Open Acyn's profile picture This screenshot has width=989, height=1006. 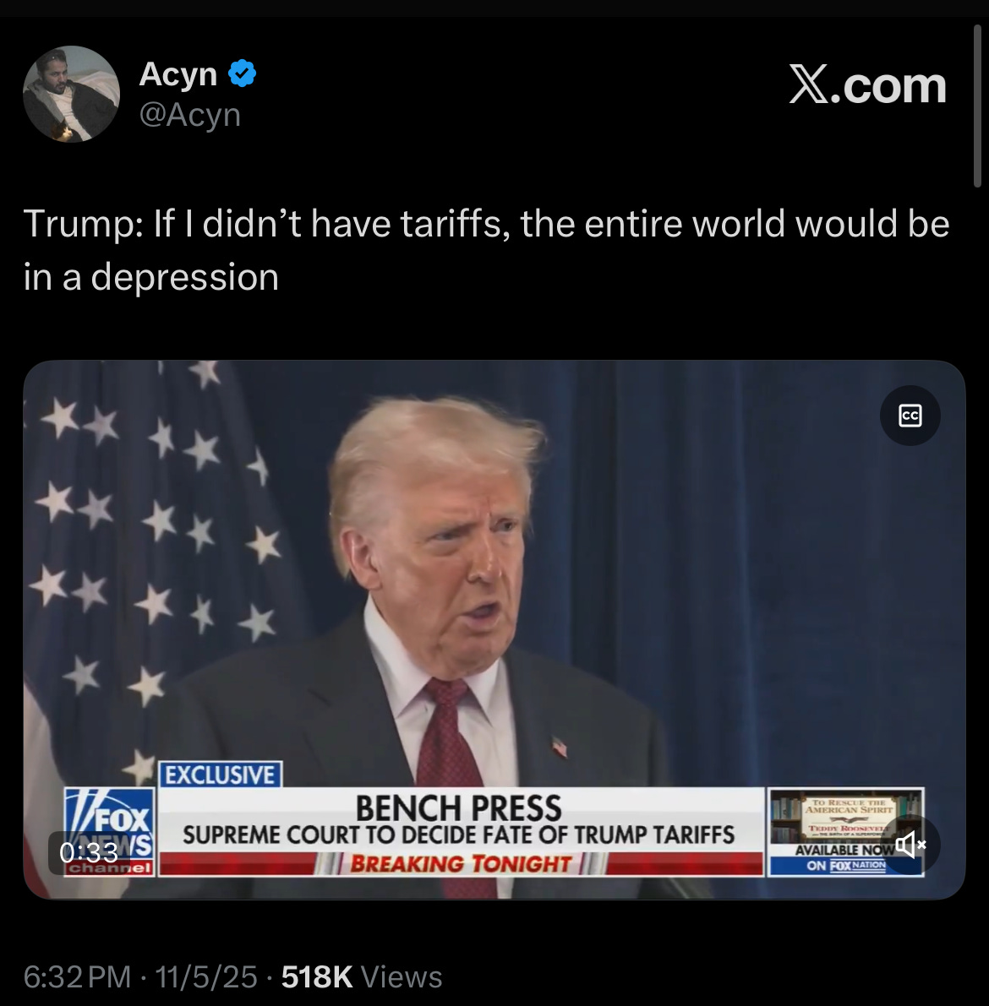[x=71, y=94]
